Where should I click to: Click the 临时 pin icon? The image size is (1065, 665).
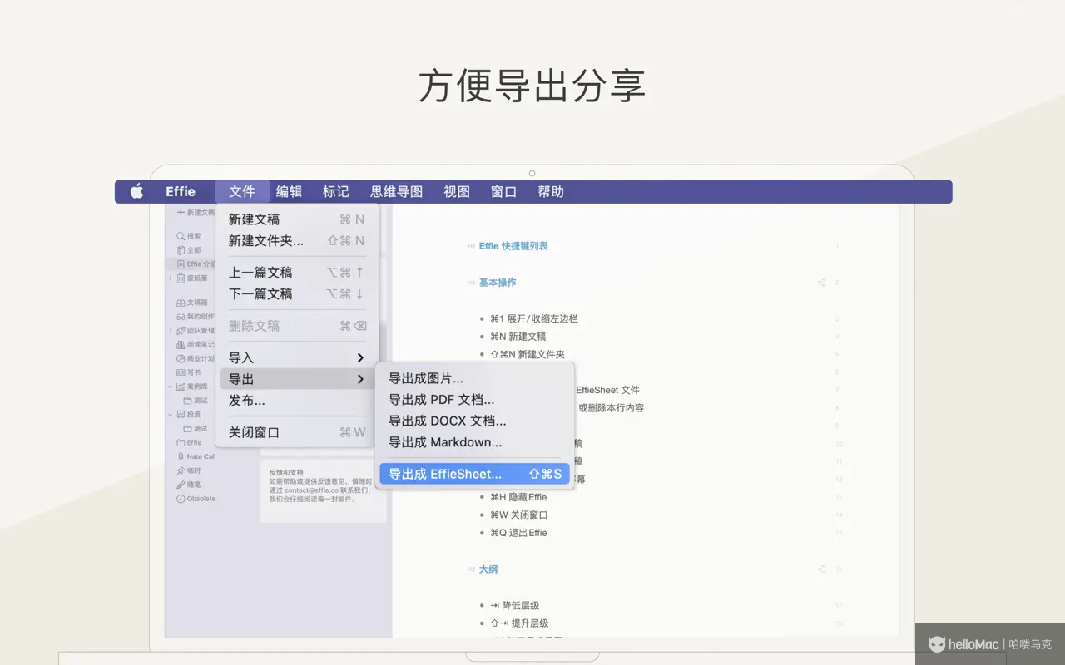(181, 470)
